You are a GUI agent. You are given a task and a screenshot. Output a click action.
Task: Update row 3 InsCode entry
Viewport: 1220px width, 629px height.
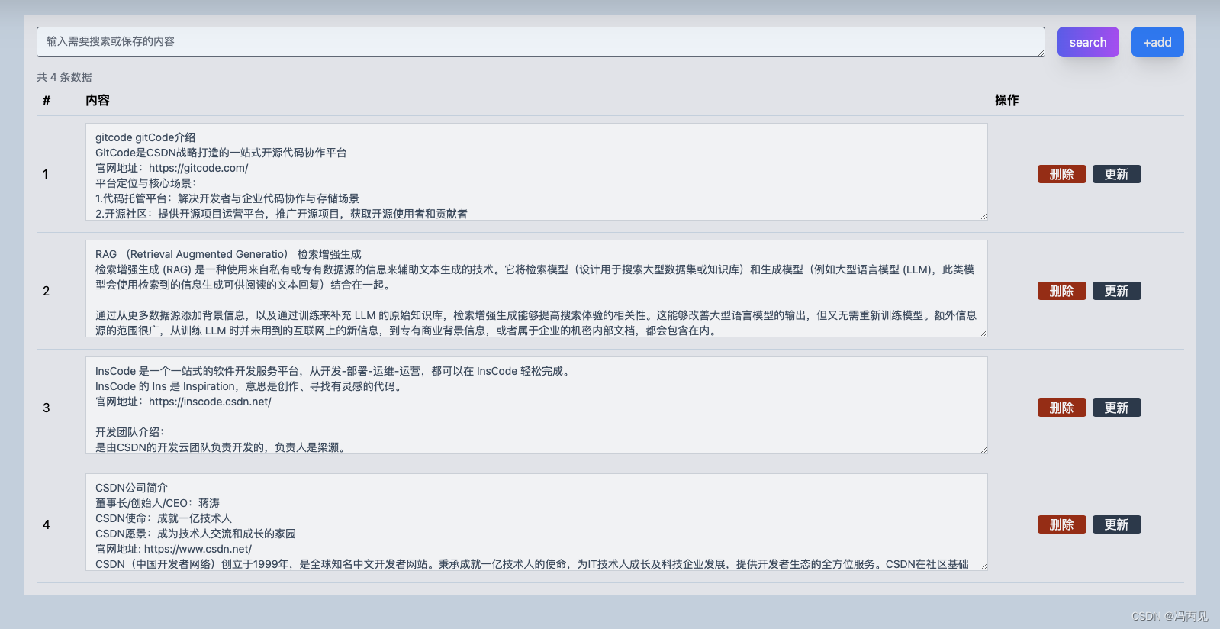[x=1116, y=408]
